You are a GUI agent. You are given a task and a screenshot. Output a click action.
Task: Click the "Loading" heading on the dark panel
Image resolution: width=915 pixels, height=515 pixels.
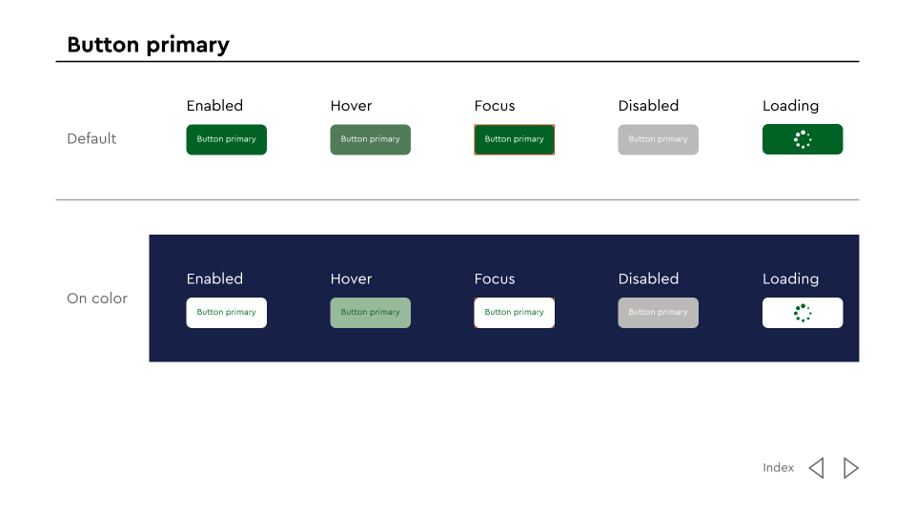click(x=790, y=278)
